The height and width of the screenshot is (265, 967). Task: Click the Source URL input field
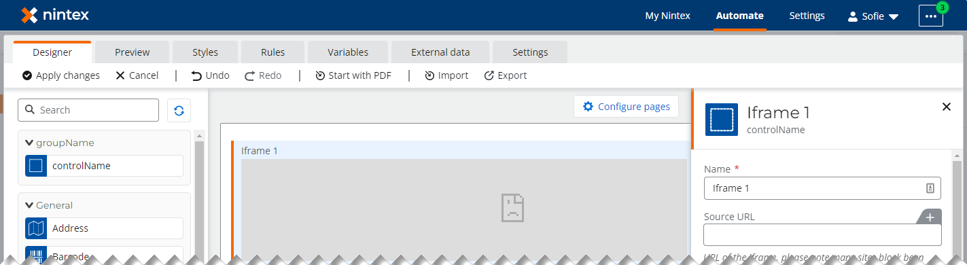tap(822, 235)
